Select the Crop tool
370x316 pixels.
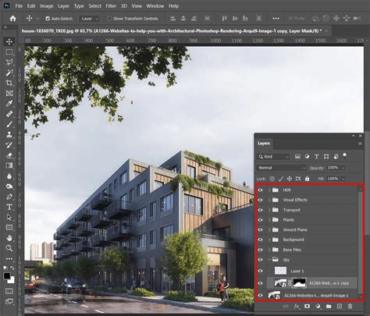(9, 83)
